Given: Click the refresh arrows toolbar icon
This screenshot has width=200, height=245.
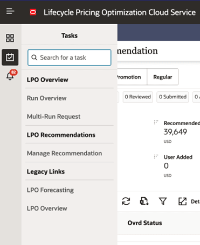Looking at the screenshot, I should (126, 201).
